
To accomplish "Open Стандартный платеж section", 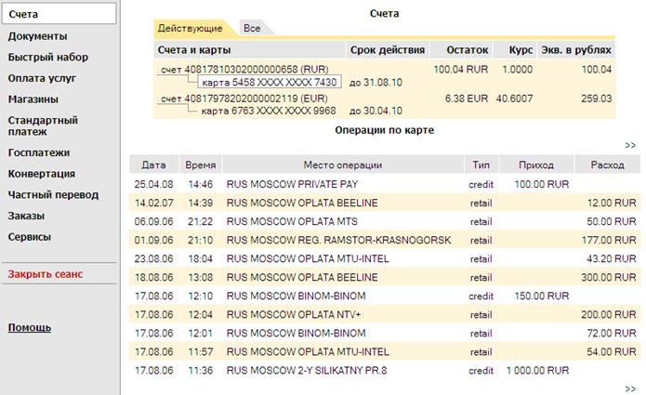I will (x=43, y=126).
